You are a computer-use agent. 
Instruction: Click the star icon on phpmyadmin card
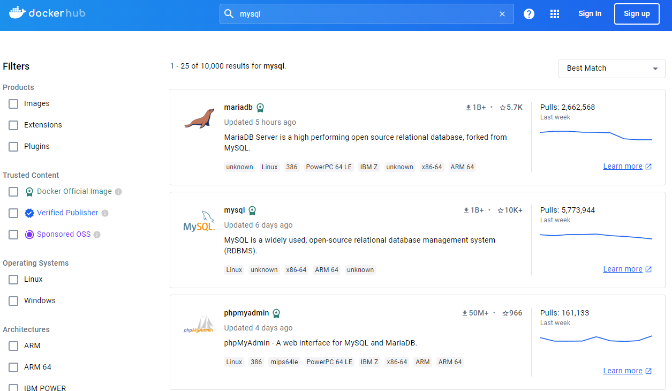pos(505,313)
